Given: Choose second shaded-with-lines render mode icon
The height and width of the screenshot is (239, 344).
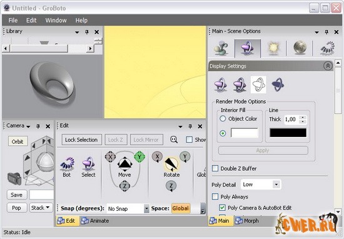Looking at the screenshot, I should pos(239,84).
